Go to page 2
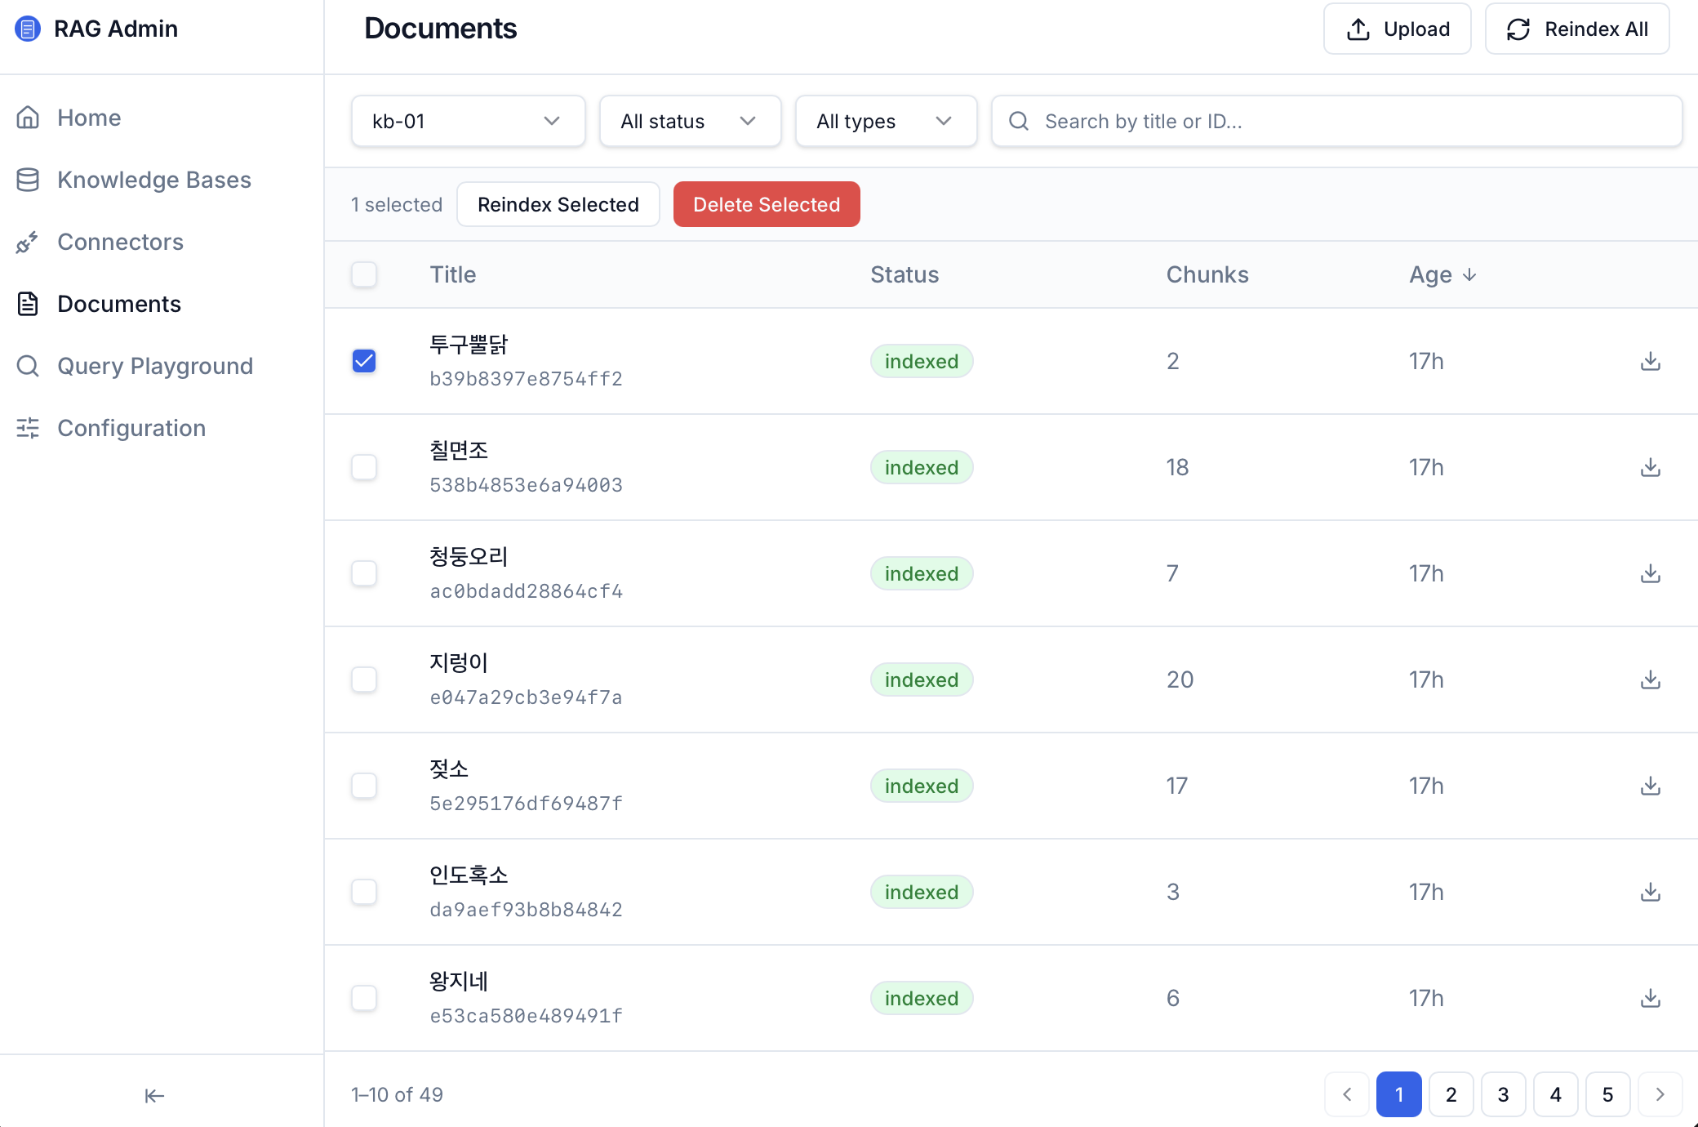The width and height of the screenshot is (1698, 1127). click(x=1451, y=1094)
